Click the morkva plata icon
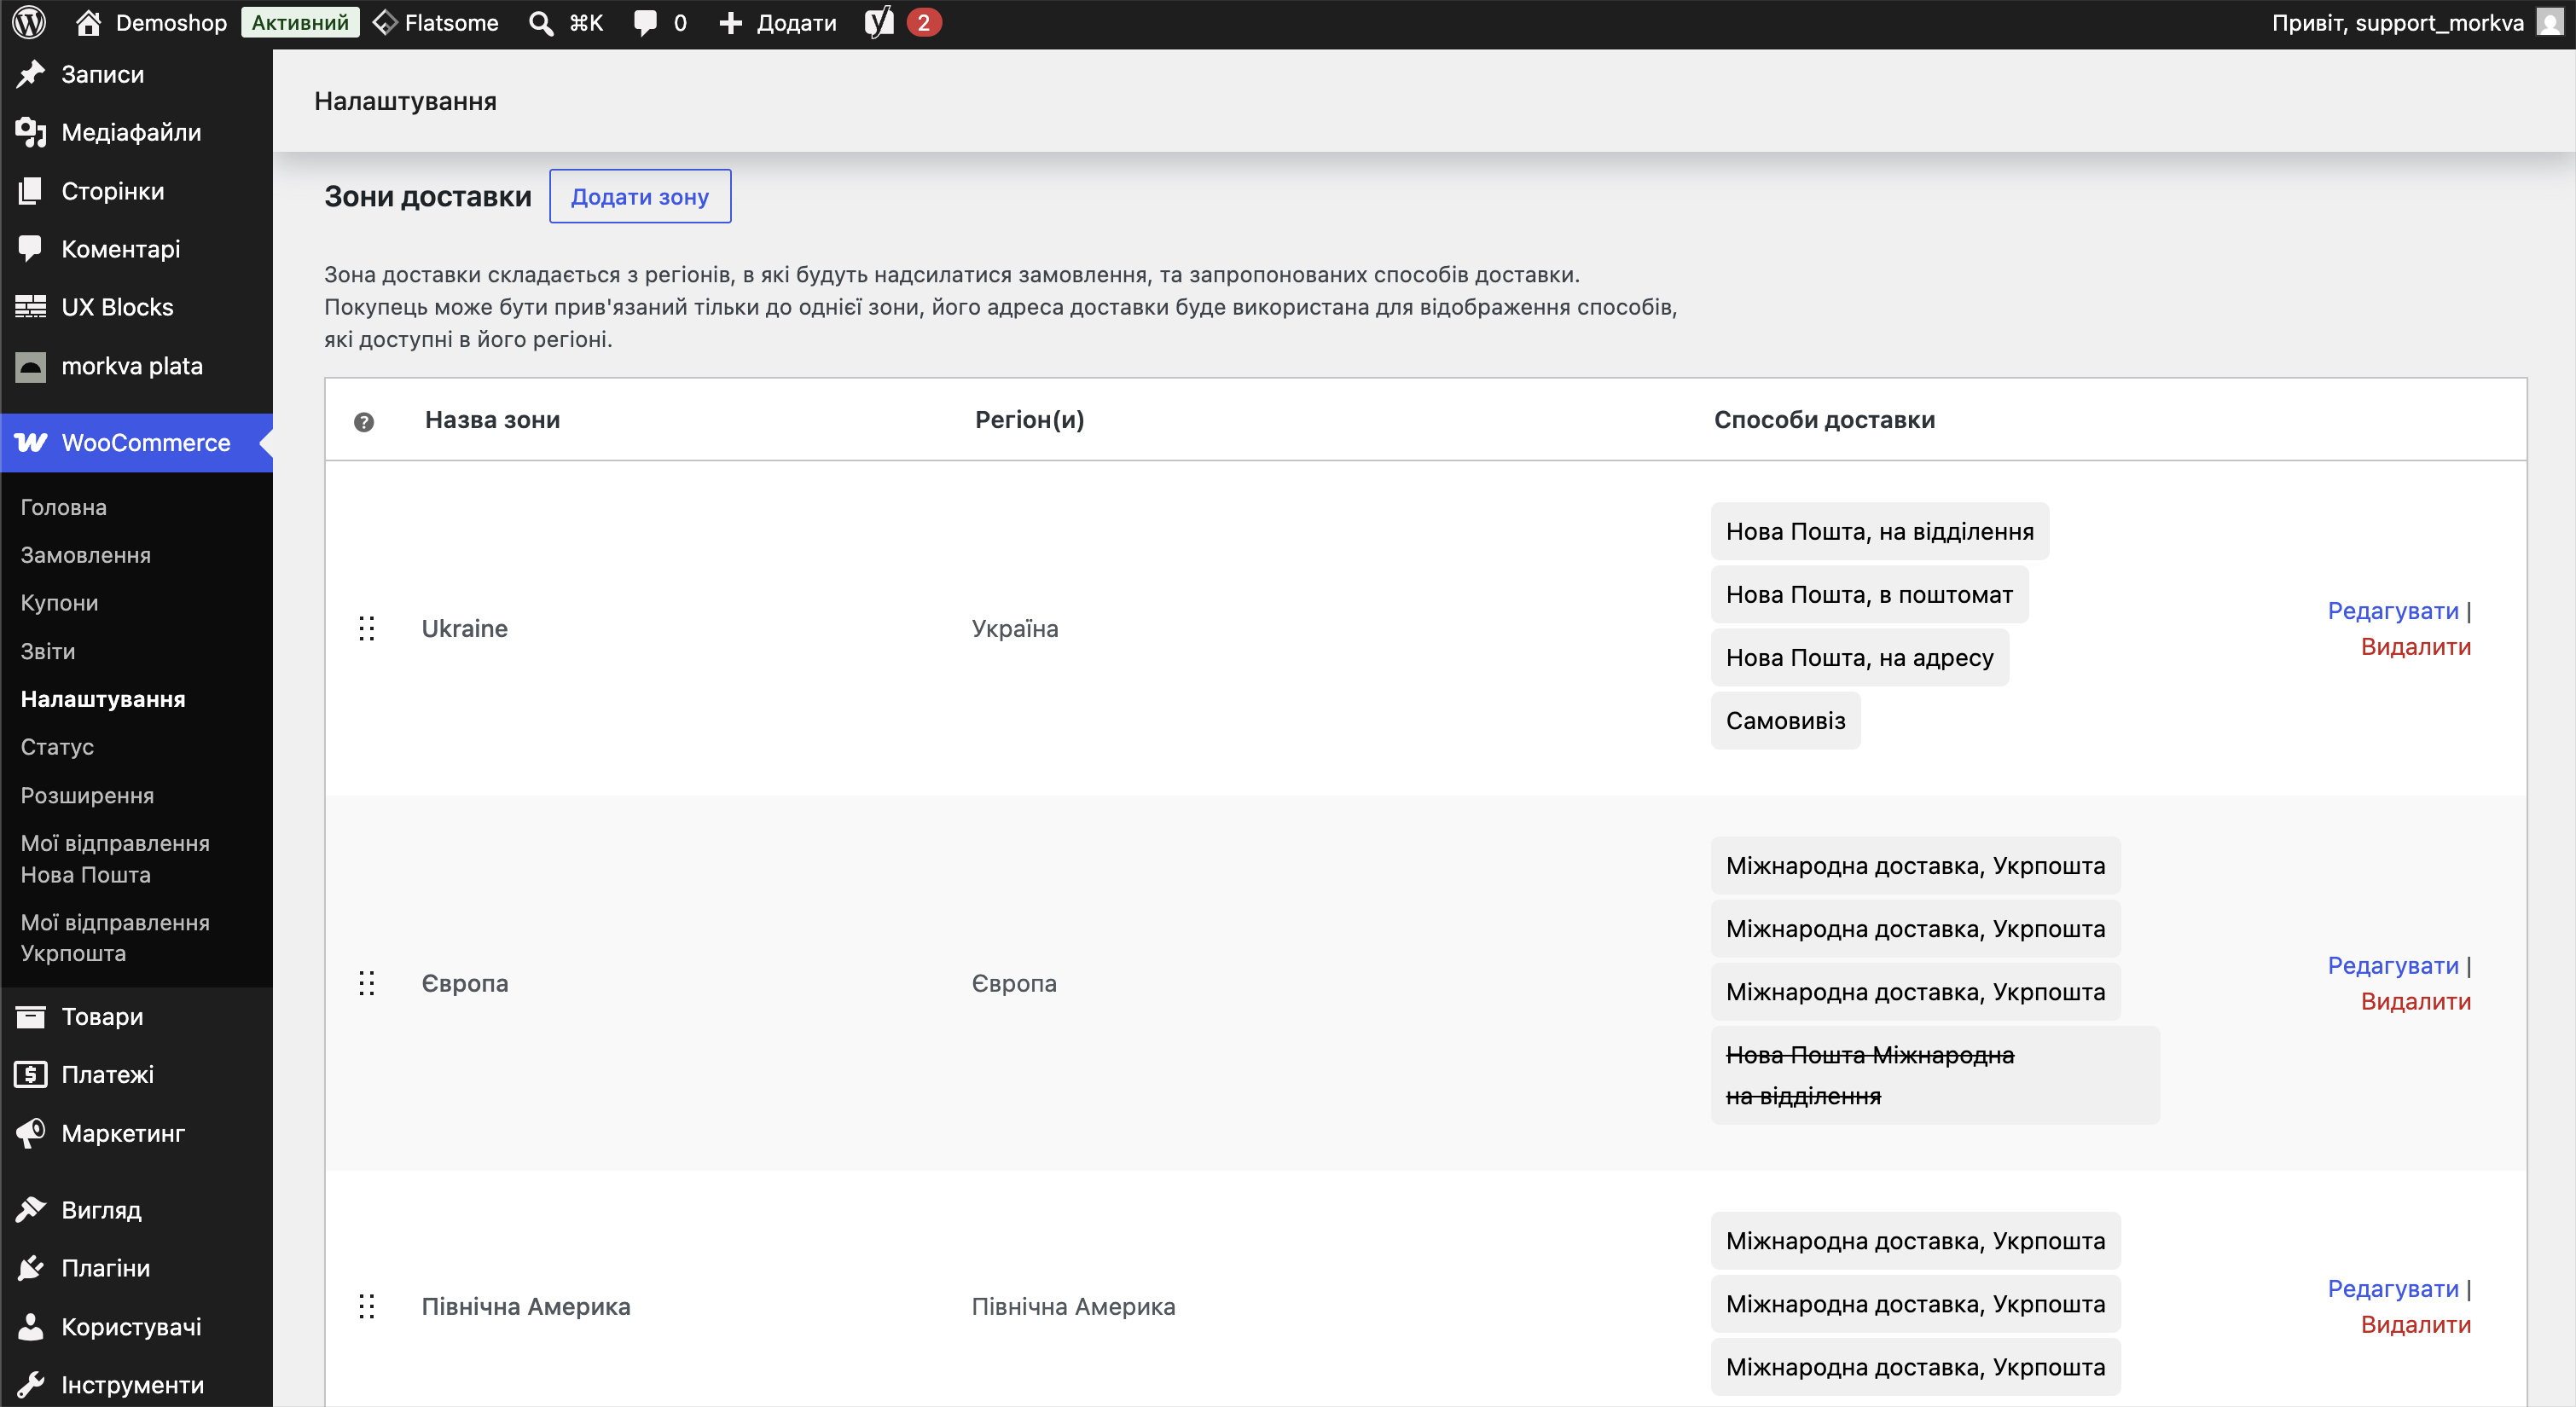The width and height of the screenshot is (2576, 1407). [x=30, y=366]
